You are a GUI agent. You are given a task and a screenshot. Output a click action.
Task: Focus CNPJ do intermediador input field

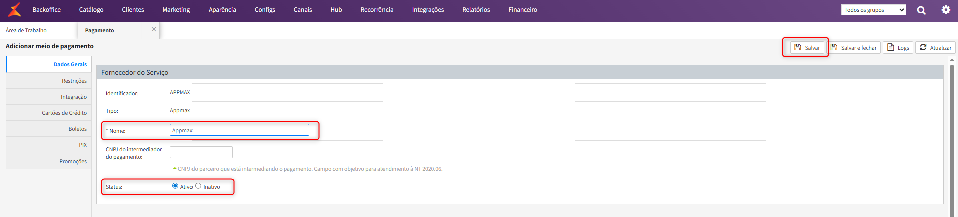[201, 152]
